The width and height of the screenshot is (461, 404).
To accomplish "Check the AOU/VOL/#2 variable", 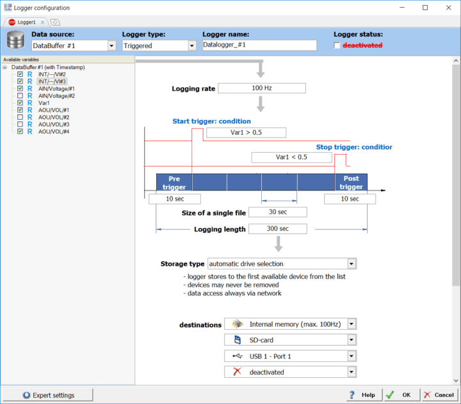I will (20, 117).
